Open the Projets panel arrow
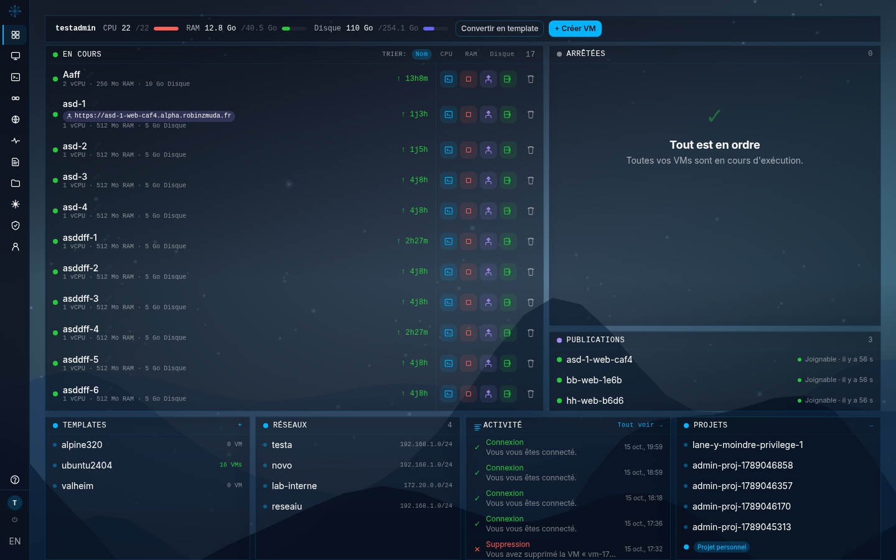Screen dimensions: 896x560 click(870, 426)
